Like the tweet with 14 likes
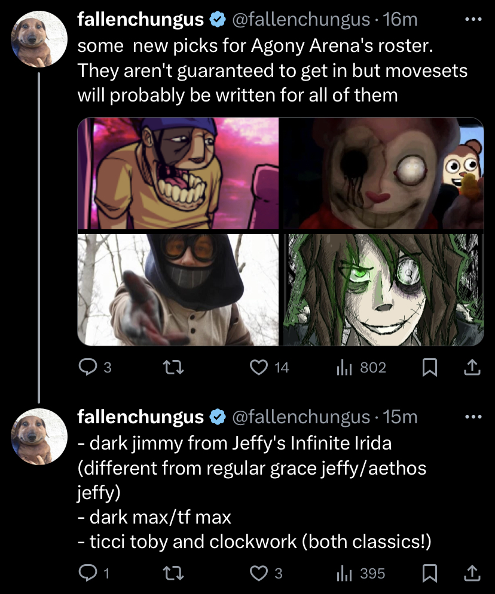This screenshot has height=594, width=495. pos(259,368)
